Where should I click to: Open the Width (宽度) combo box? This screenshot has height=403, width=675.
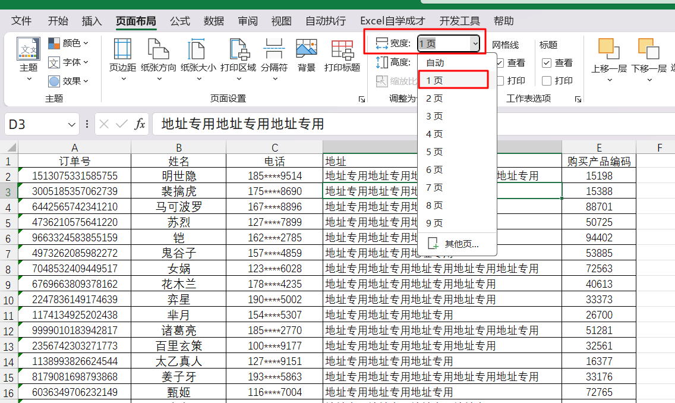[448, 43]
